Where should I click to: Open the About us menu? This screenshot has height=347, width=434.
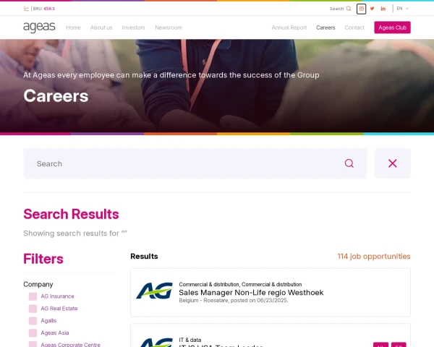pos(101,27)
